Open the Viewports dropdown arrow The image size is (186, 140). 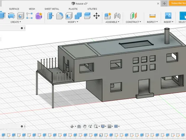(119, 126)
